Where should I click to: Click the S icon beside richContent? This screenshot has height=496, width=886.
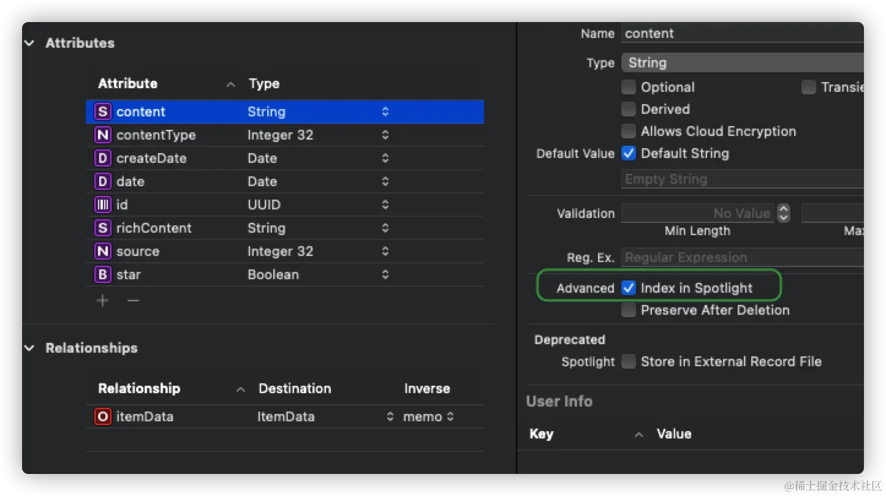coord(103,228)
